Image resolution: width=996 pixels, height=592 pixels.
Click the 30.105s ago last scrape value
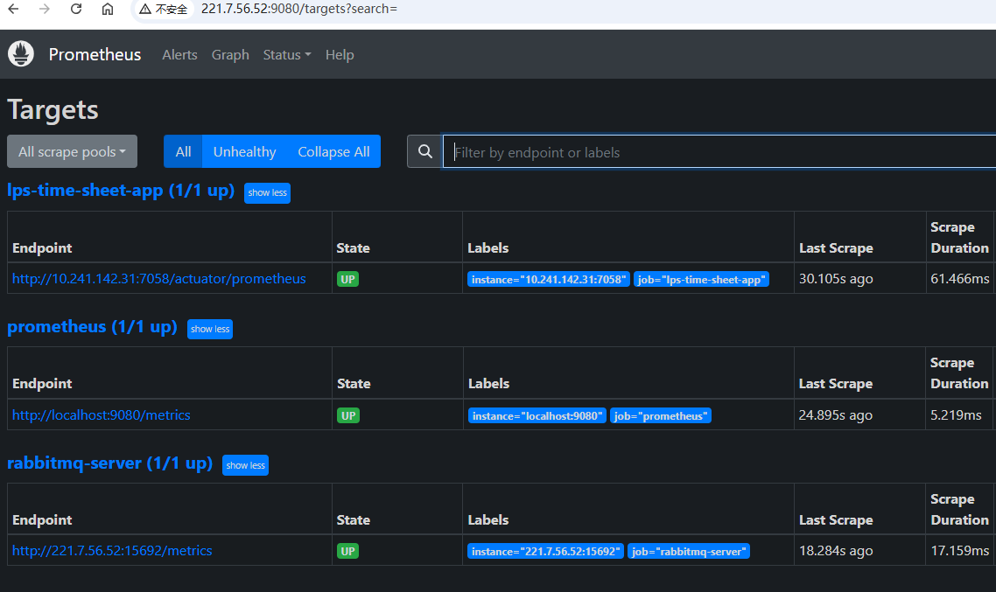tap(836, 279)
